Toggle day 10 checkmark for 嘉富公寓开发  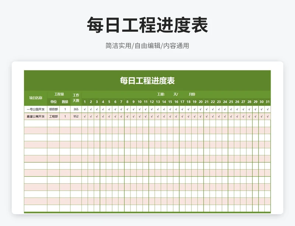pyautogui.click(x=139, y=117)
